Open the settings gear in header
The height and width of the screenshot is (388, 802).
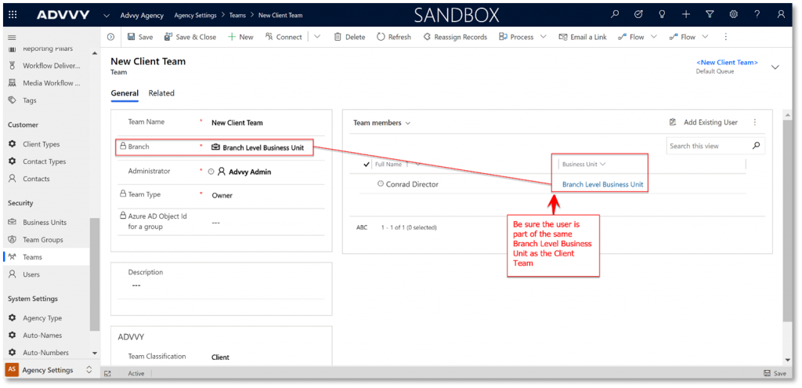pyautogui.click(x=733, y=14)
